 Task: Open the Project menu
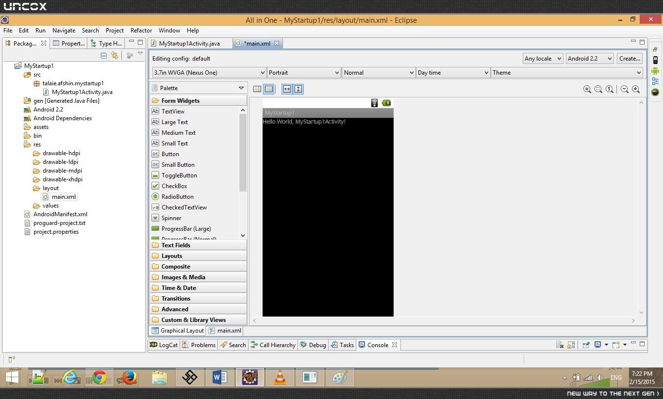click(115, 31)
